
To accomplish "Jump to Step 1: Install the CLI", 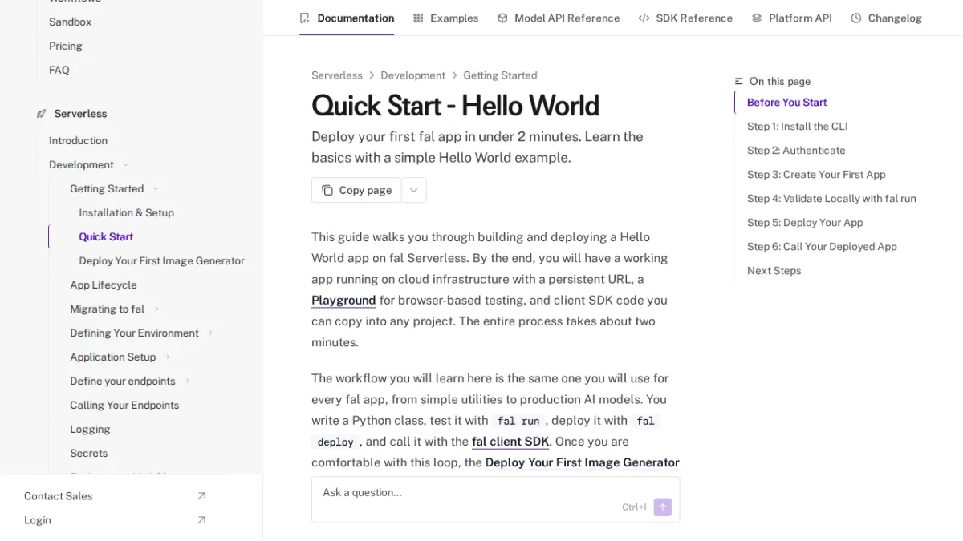I will [797, 126].
